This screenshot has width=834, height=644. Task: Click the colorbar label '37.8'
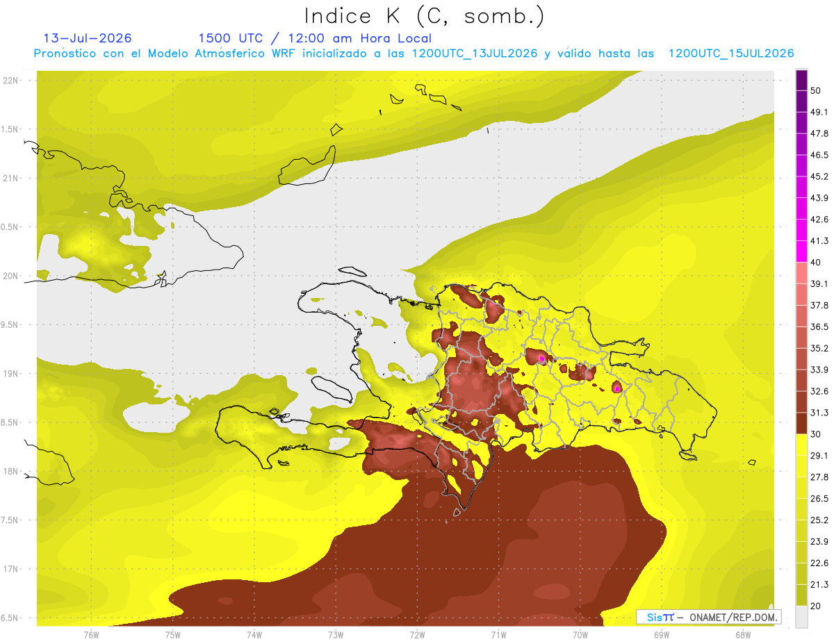click(819, 306)
